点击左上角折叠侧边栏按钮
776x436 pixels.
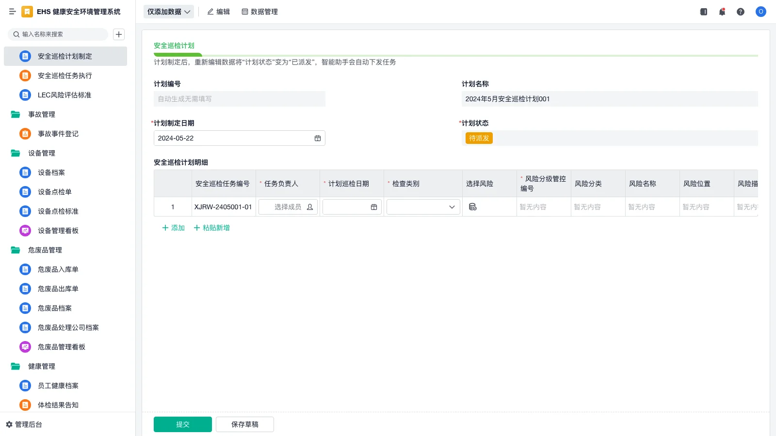pos(13,12)
